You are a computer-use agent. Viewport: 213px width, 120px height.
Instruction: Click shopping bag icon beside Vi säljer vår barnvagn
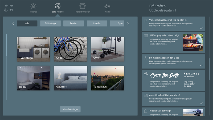pyautogui.click(x=146, y=111)
